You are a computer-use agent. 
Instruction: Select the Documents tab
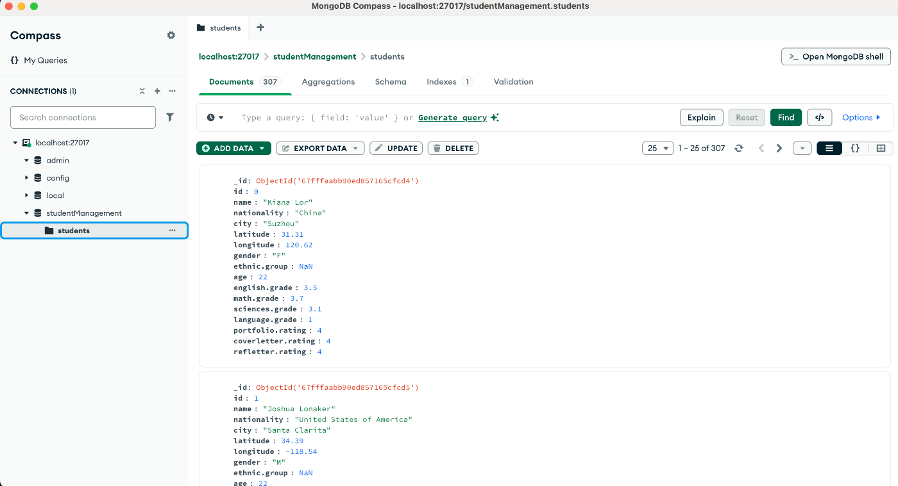point(244,82)
